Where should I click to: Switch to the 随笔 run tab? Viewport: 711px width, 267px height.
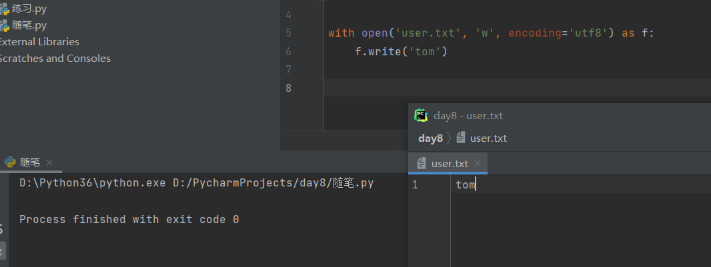point(30,162)
